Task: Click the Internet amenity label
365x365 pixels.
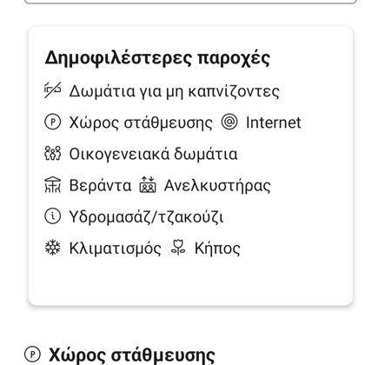Action: pyautogui.click(x=274, y=123)
